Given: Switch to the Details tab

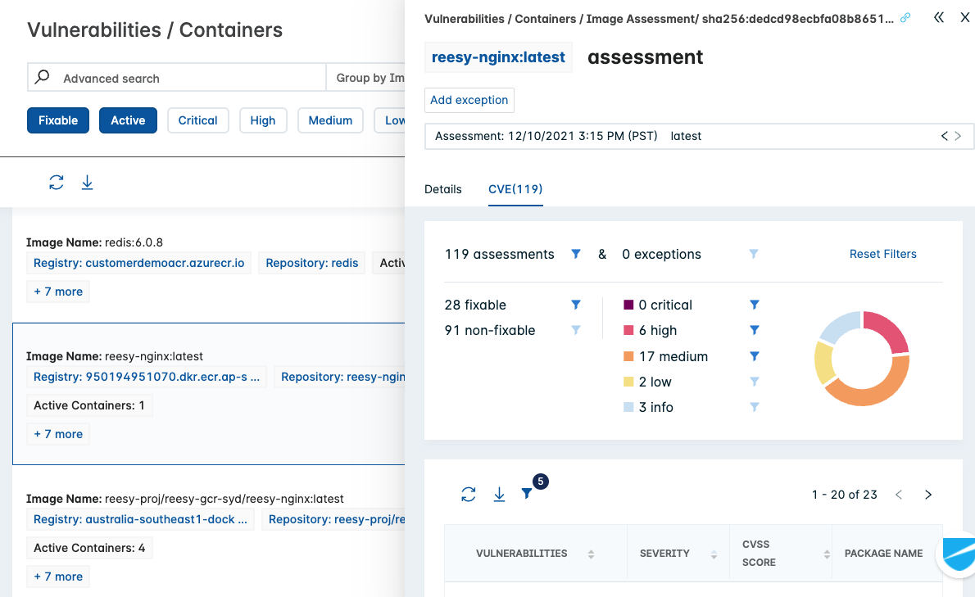Looking at the screenshot, I should click(x=442, y=189).
